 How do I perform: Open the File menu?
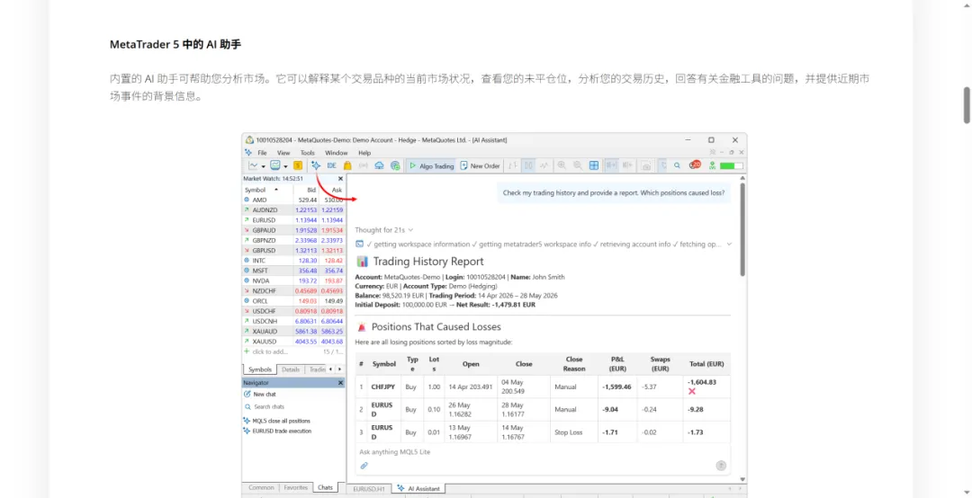point(262,153)
